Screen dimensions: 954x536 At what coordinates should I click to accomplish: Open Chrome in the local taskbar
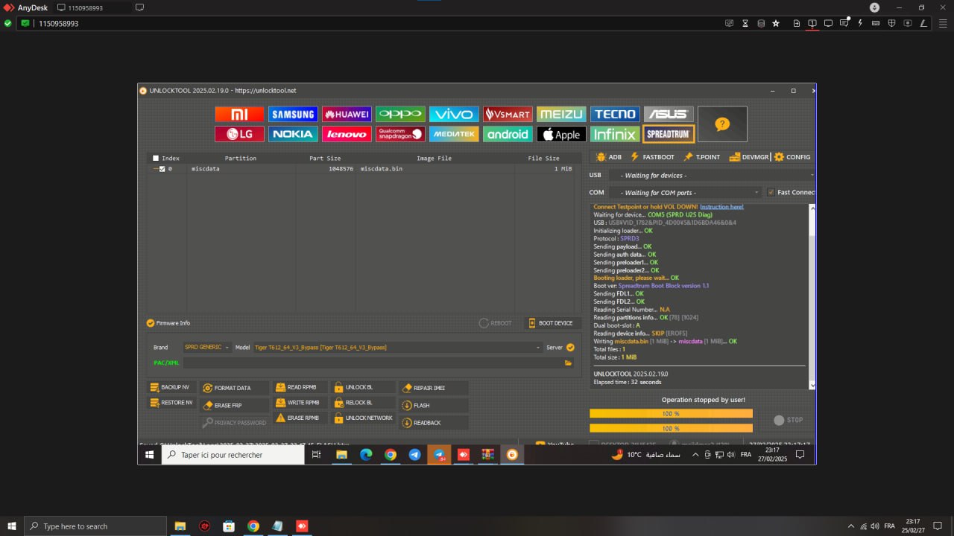253,526
